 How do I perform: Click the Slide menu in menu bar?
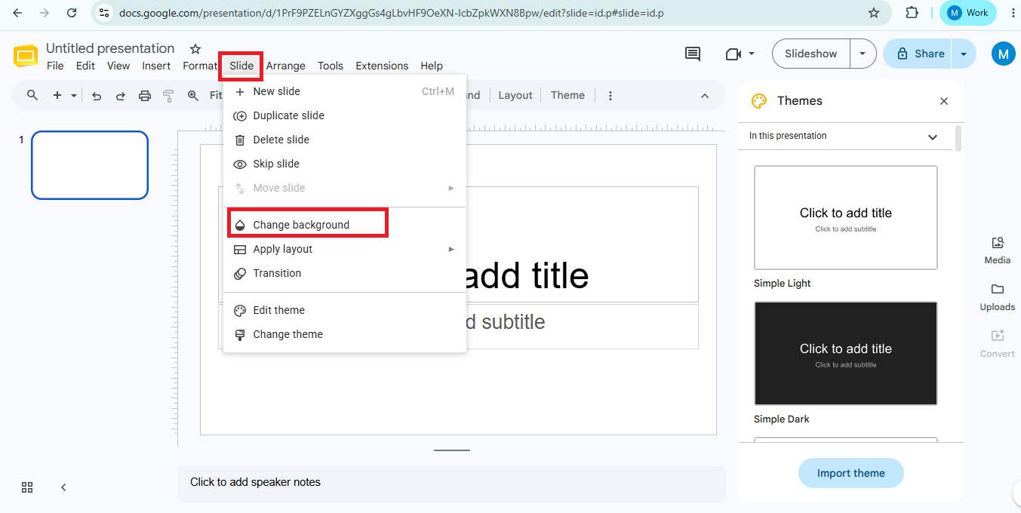tap(241, 66)
